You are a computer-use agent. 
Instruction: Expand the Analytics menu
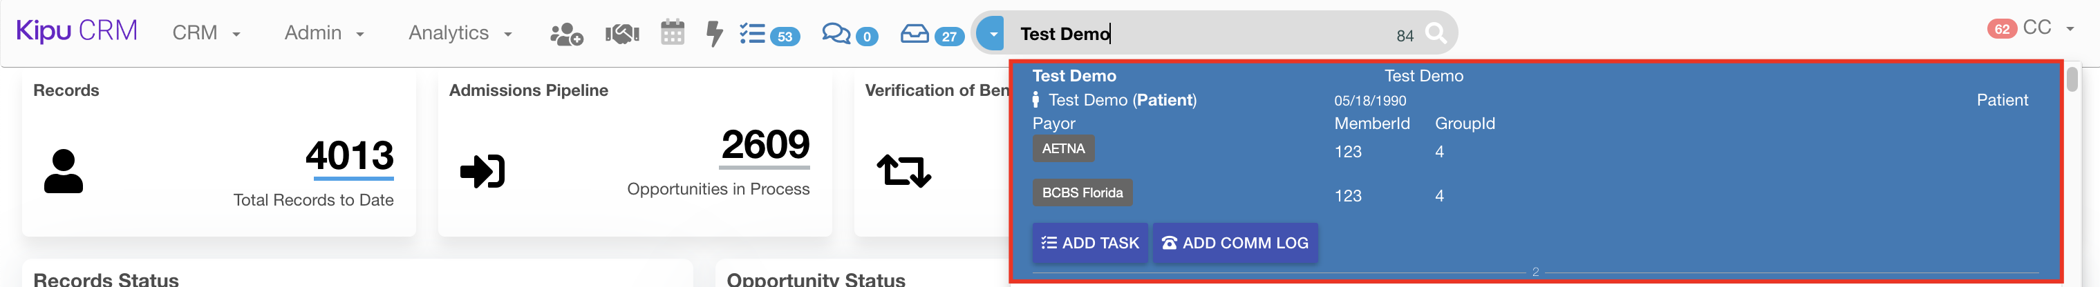[460, 33]
